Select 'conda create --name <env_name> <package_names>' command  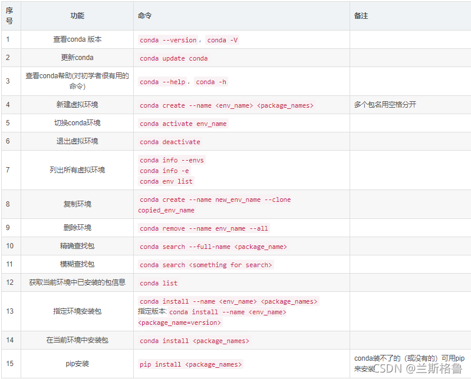point(226,105)
